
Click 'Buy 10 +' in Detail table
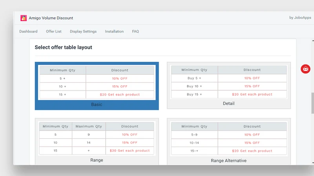pyautogui.click(x=194, y=86)
